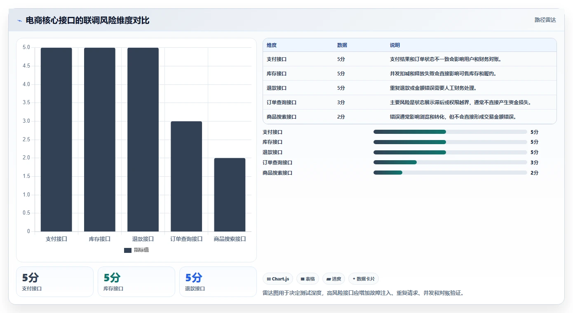Image resolution: width=573 pixels, height=313 pixels.
Task: Click description starting 错误通常影响浏览和转化
Action: click(453, 117)
